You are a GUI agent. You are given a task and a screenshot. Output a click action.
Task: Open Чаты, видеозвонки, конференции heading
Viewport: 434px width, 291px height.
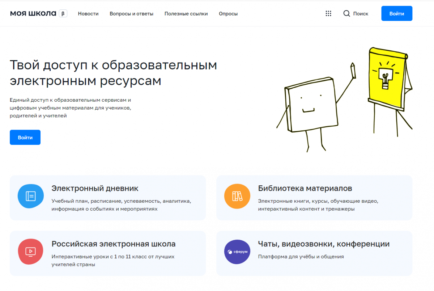click(324, 244)
